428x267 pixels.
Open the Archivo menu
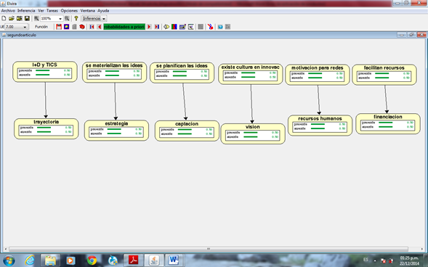pyautogui.click(x=8, y=11)
